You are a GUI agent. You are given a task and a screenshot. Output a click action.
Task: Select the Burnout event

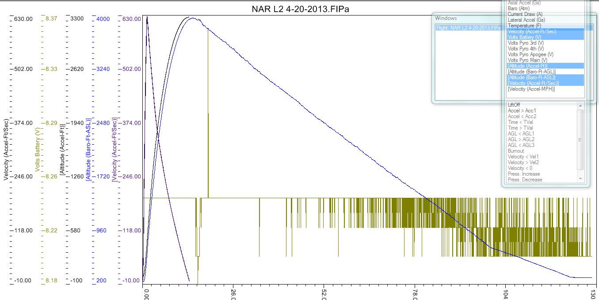pyautogui.click(x=515, y=151)
